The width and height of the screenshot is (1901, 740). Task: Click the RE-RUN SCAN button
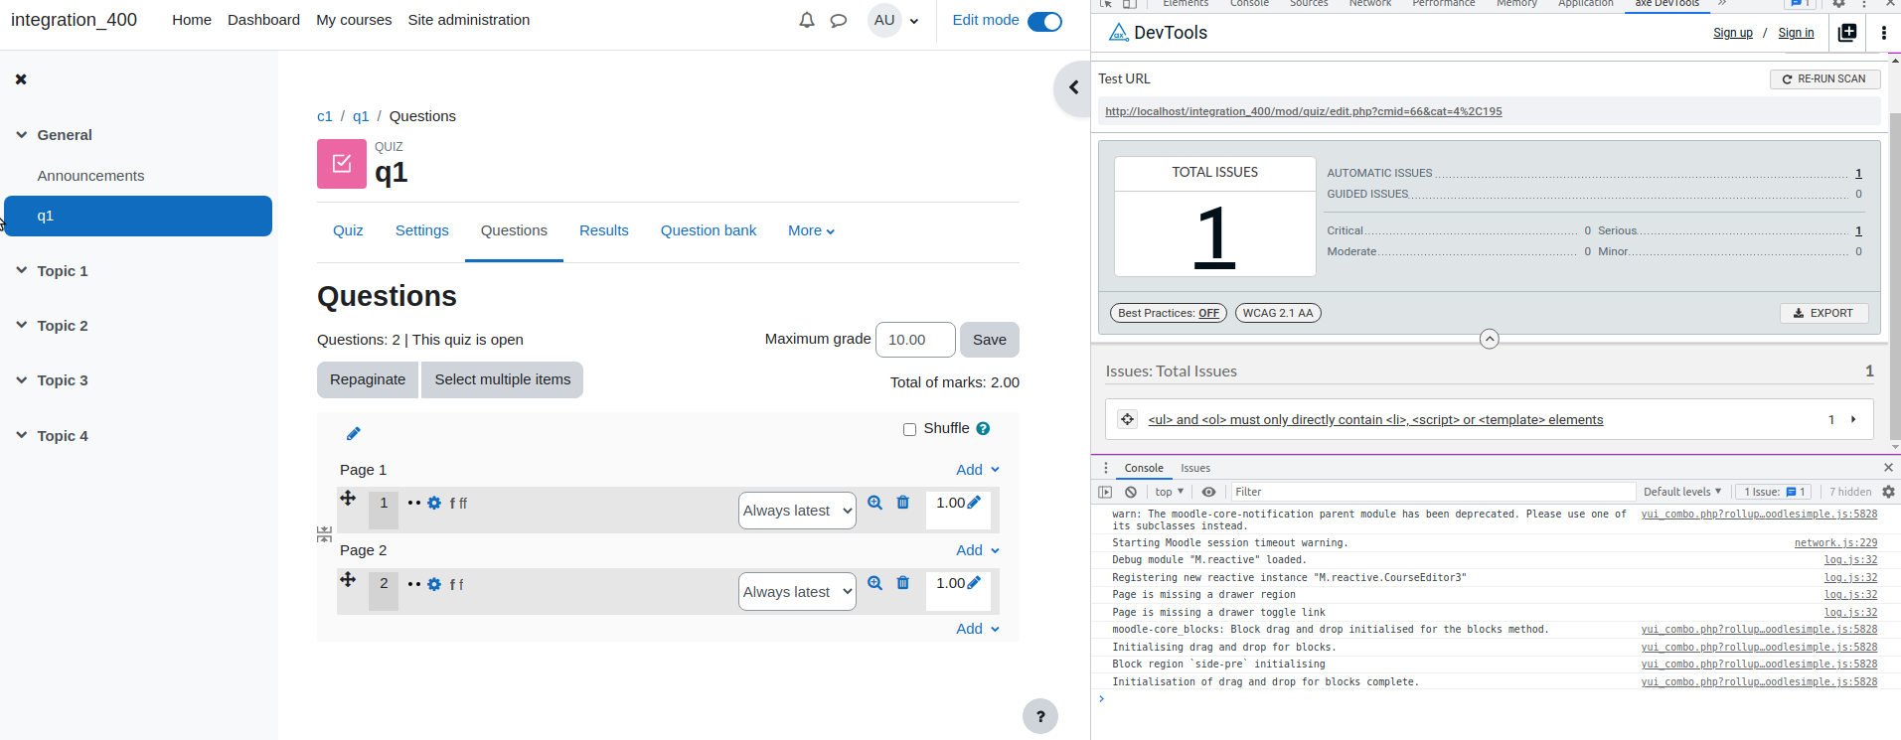tap(1824, 78)
